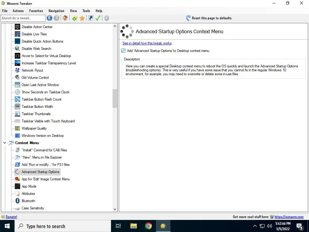This screenshot has width=309, height=232.
Task: Click the Taskbar Thumbnails icon
Action: pos(17,114)
